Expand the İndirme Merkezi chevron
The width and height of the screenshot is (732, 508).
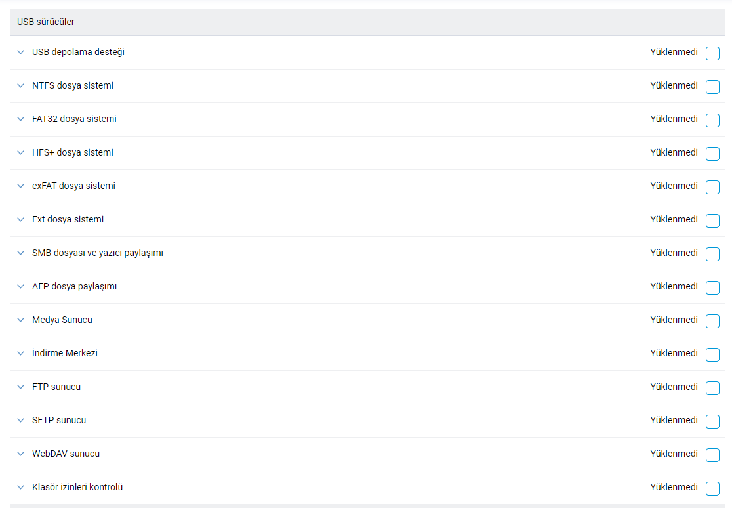20,353
